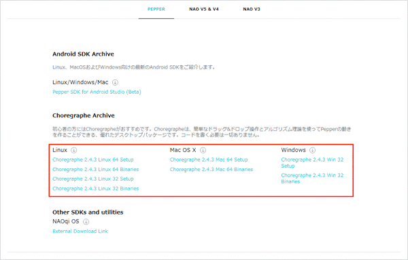Download Choregraphe 2.4.3 Linux 32 Setup
Viewport: 408px width, 260px height.
93,179
